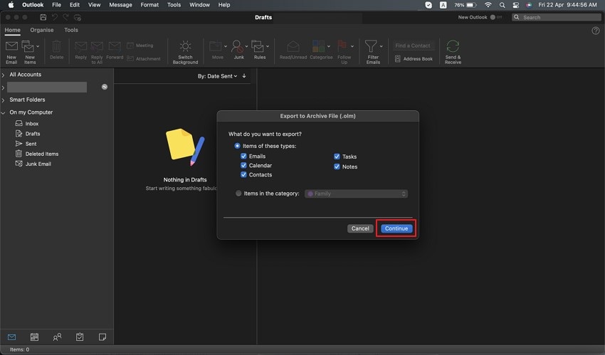Open the Family category dropdown
Image resolution: width=605 pixels, height=355 pixels.
356,194
